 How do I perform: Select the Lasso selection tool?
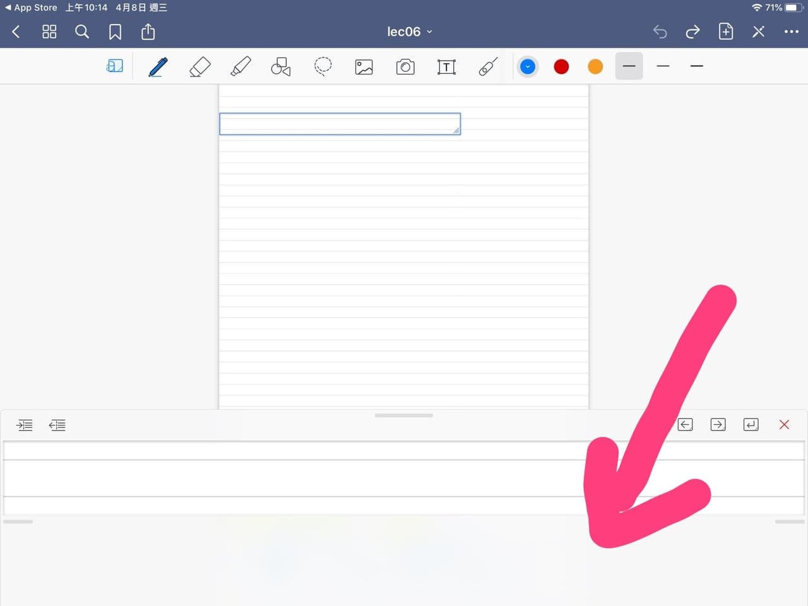[323, 66]
